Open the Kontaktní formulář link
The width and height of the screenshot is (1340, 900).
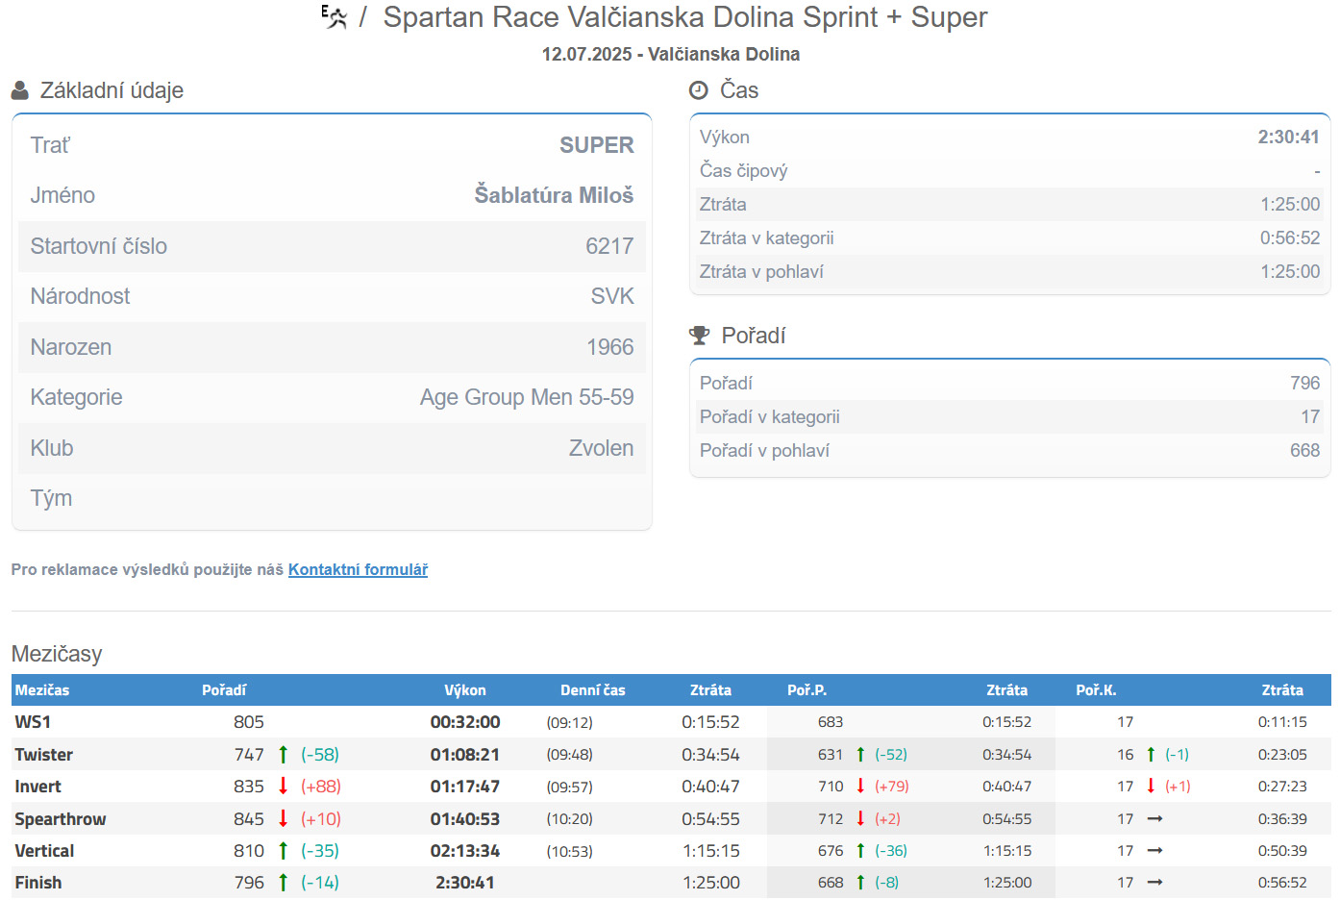click(358, 569)
